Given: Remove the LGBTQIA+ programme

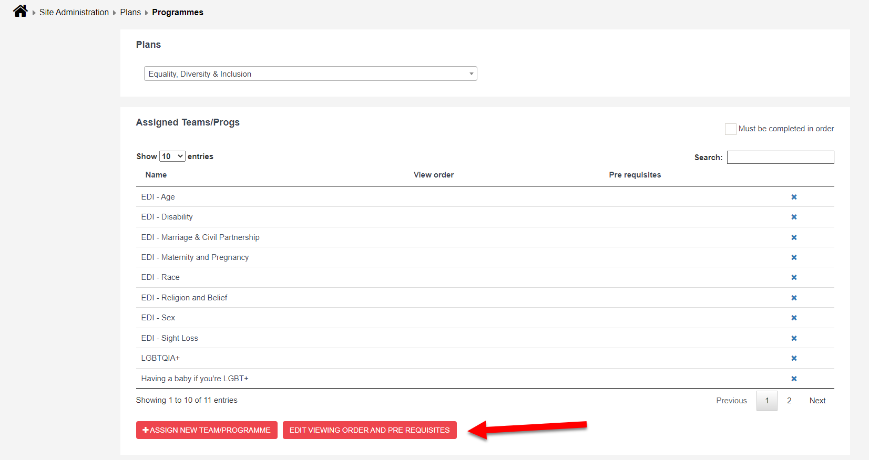Looking at the screenshot, I should (x=794, y=358).
